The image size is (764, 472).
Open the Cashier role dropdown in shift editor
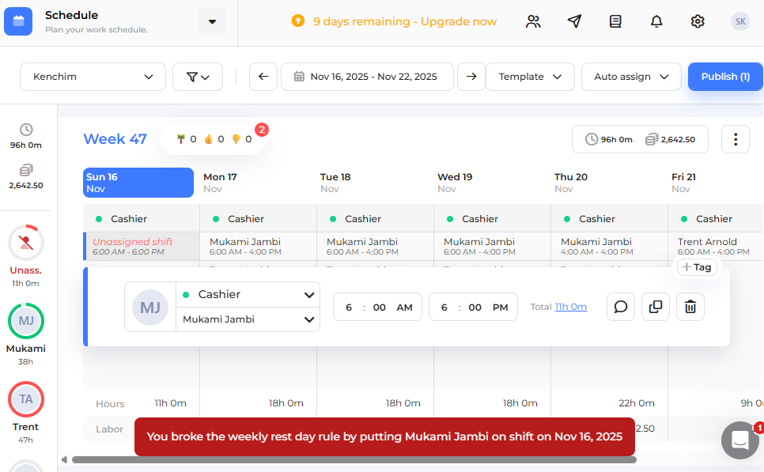coord(248,293)
